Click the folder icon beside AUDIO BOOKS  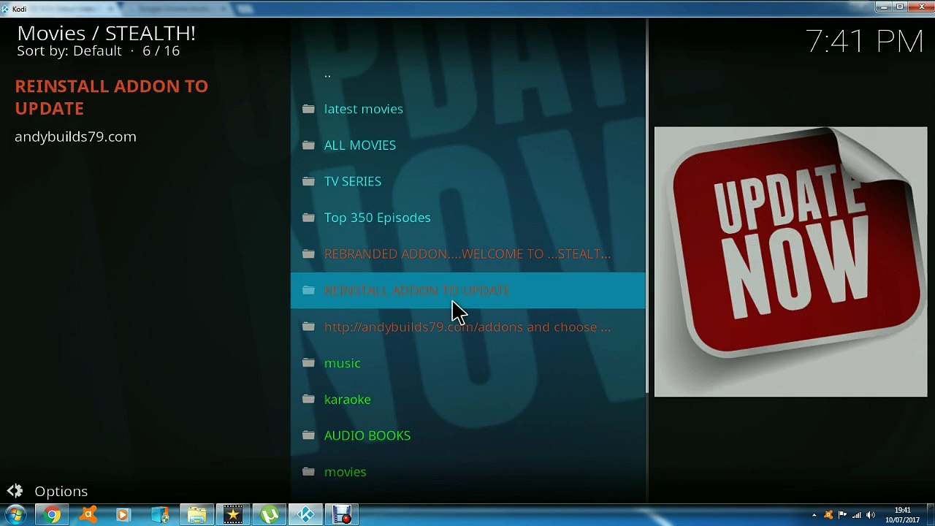point(308,435)
